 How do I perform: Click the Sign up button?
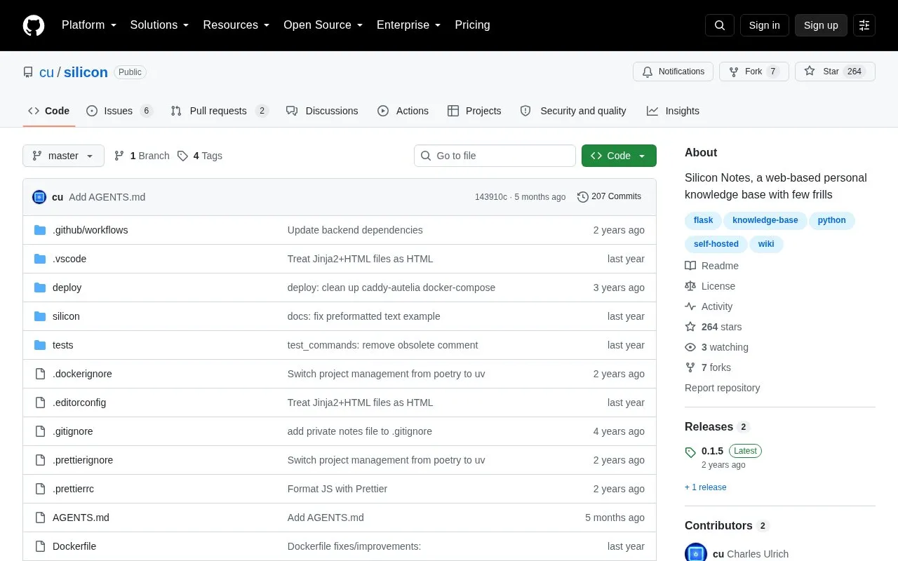[821, 25]
